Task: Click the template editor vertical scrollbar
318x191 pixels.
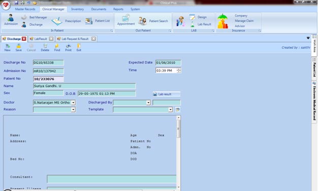Action: coord(178,152)
